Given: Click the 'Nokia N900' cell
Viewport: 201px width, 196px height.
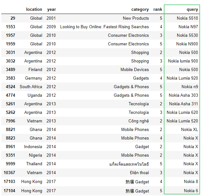Looking at the screenshot, I should [187, 44].
